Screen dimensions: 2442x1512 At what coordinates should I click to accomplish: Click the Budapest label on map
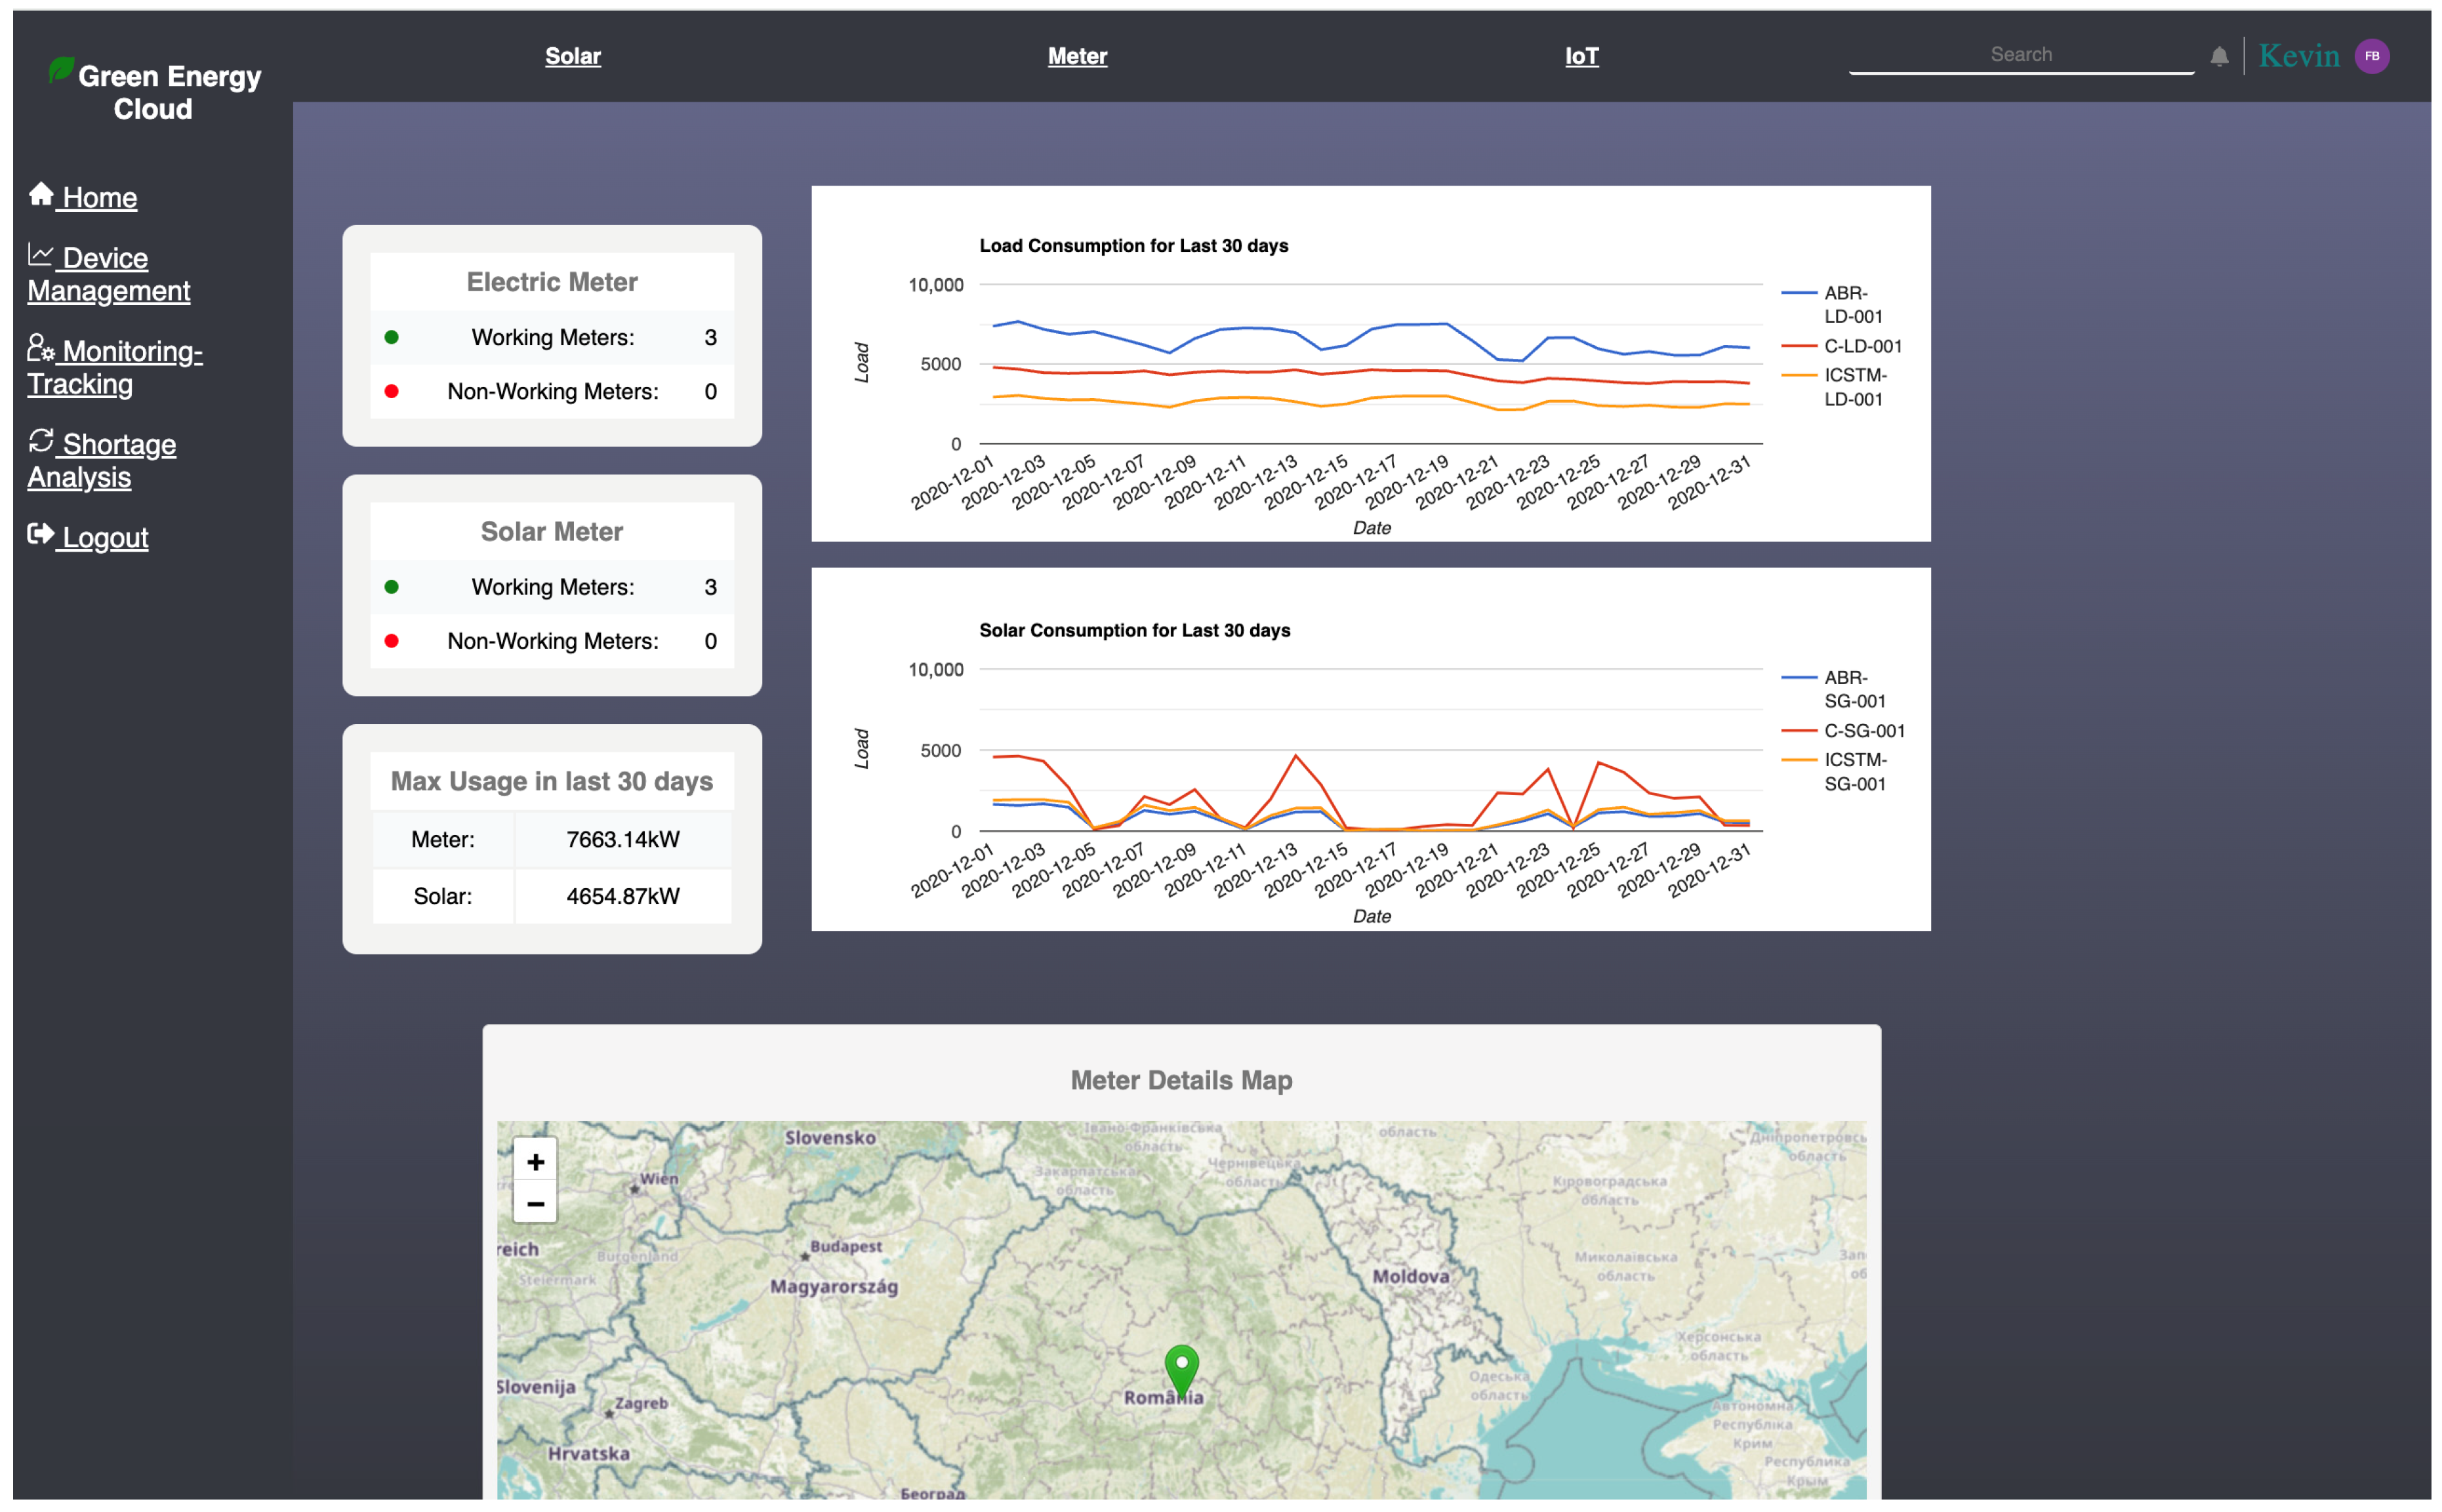tap(846, 1247)
